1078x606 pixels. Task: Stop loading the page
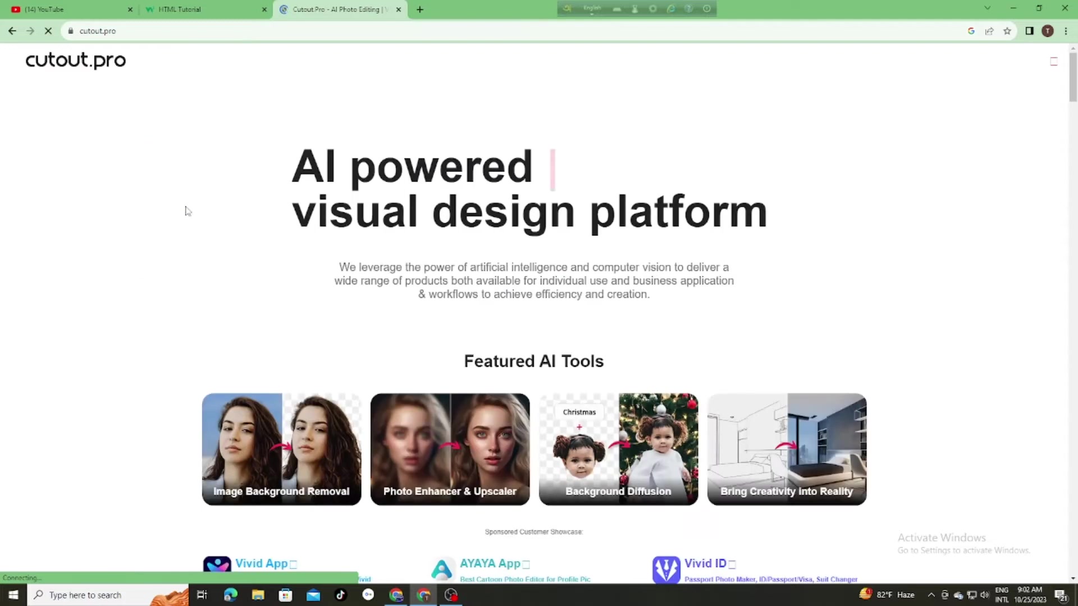pos(48,31)
